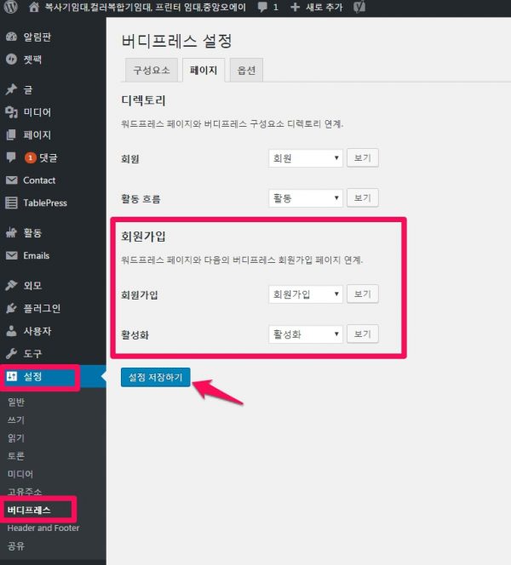Screen dimensions: 511x565
Task: Open the comments bubble icon in admin bar
Action: (262, 7)
